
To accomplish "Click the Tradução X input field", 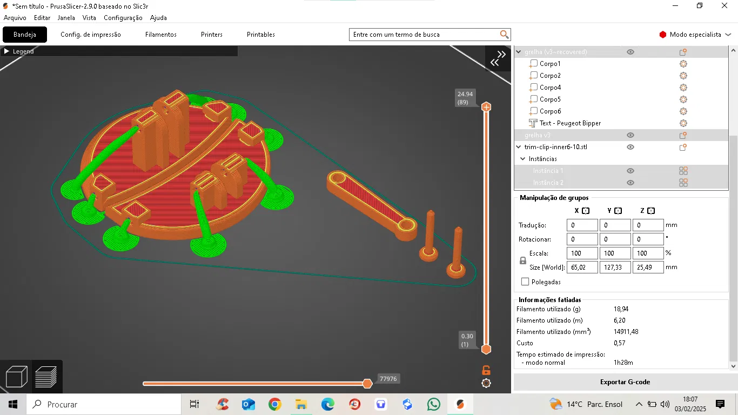I will point(582,225).
